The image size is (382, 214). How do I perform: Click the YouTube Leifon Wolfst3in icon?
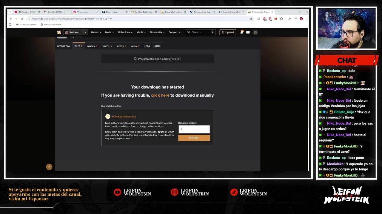click(x=117, y=192)
